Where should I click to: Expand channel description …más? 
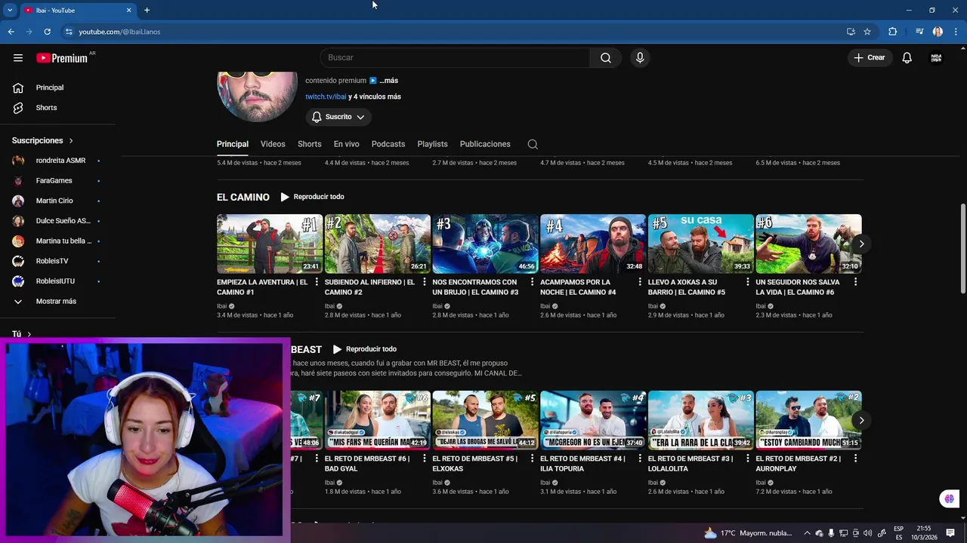coord(388,81)
